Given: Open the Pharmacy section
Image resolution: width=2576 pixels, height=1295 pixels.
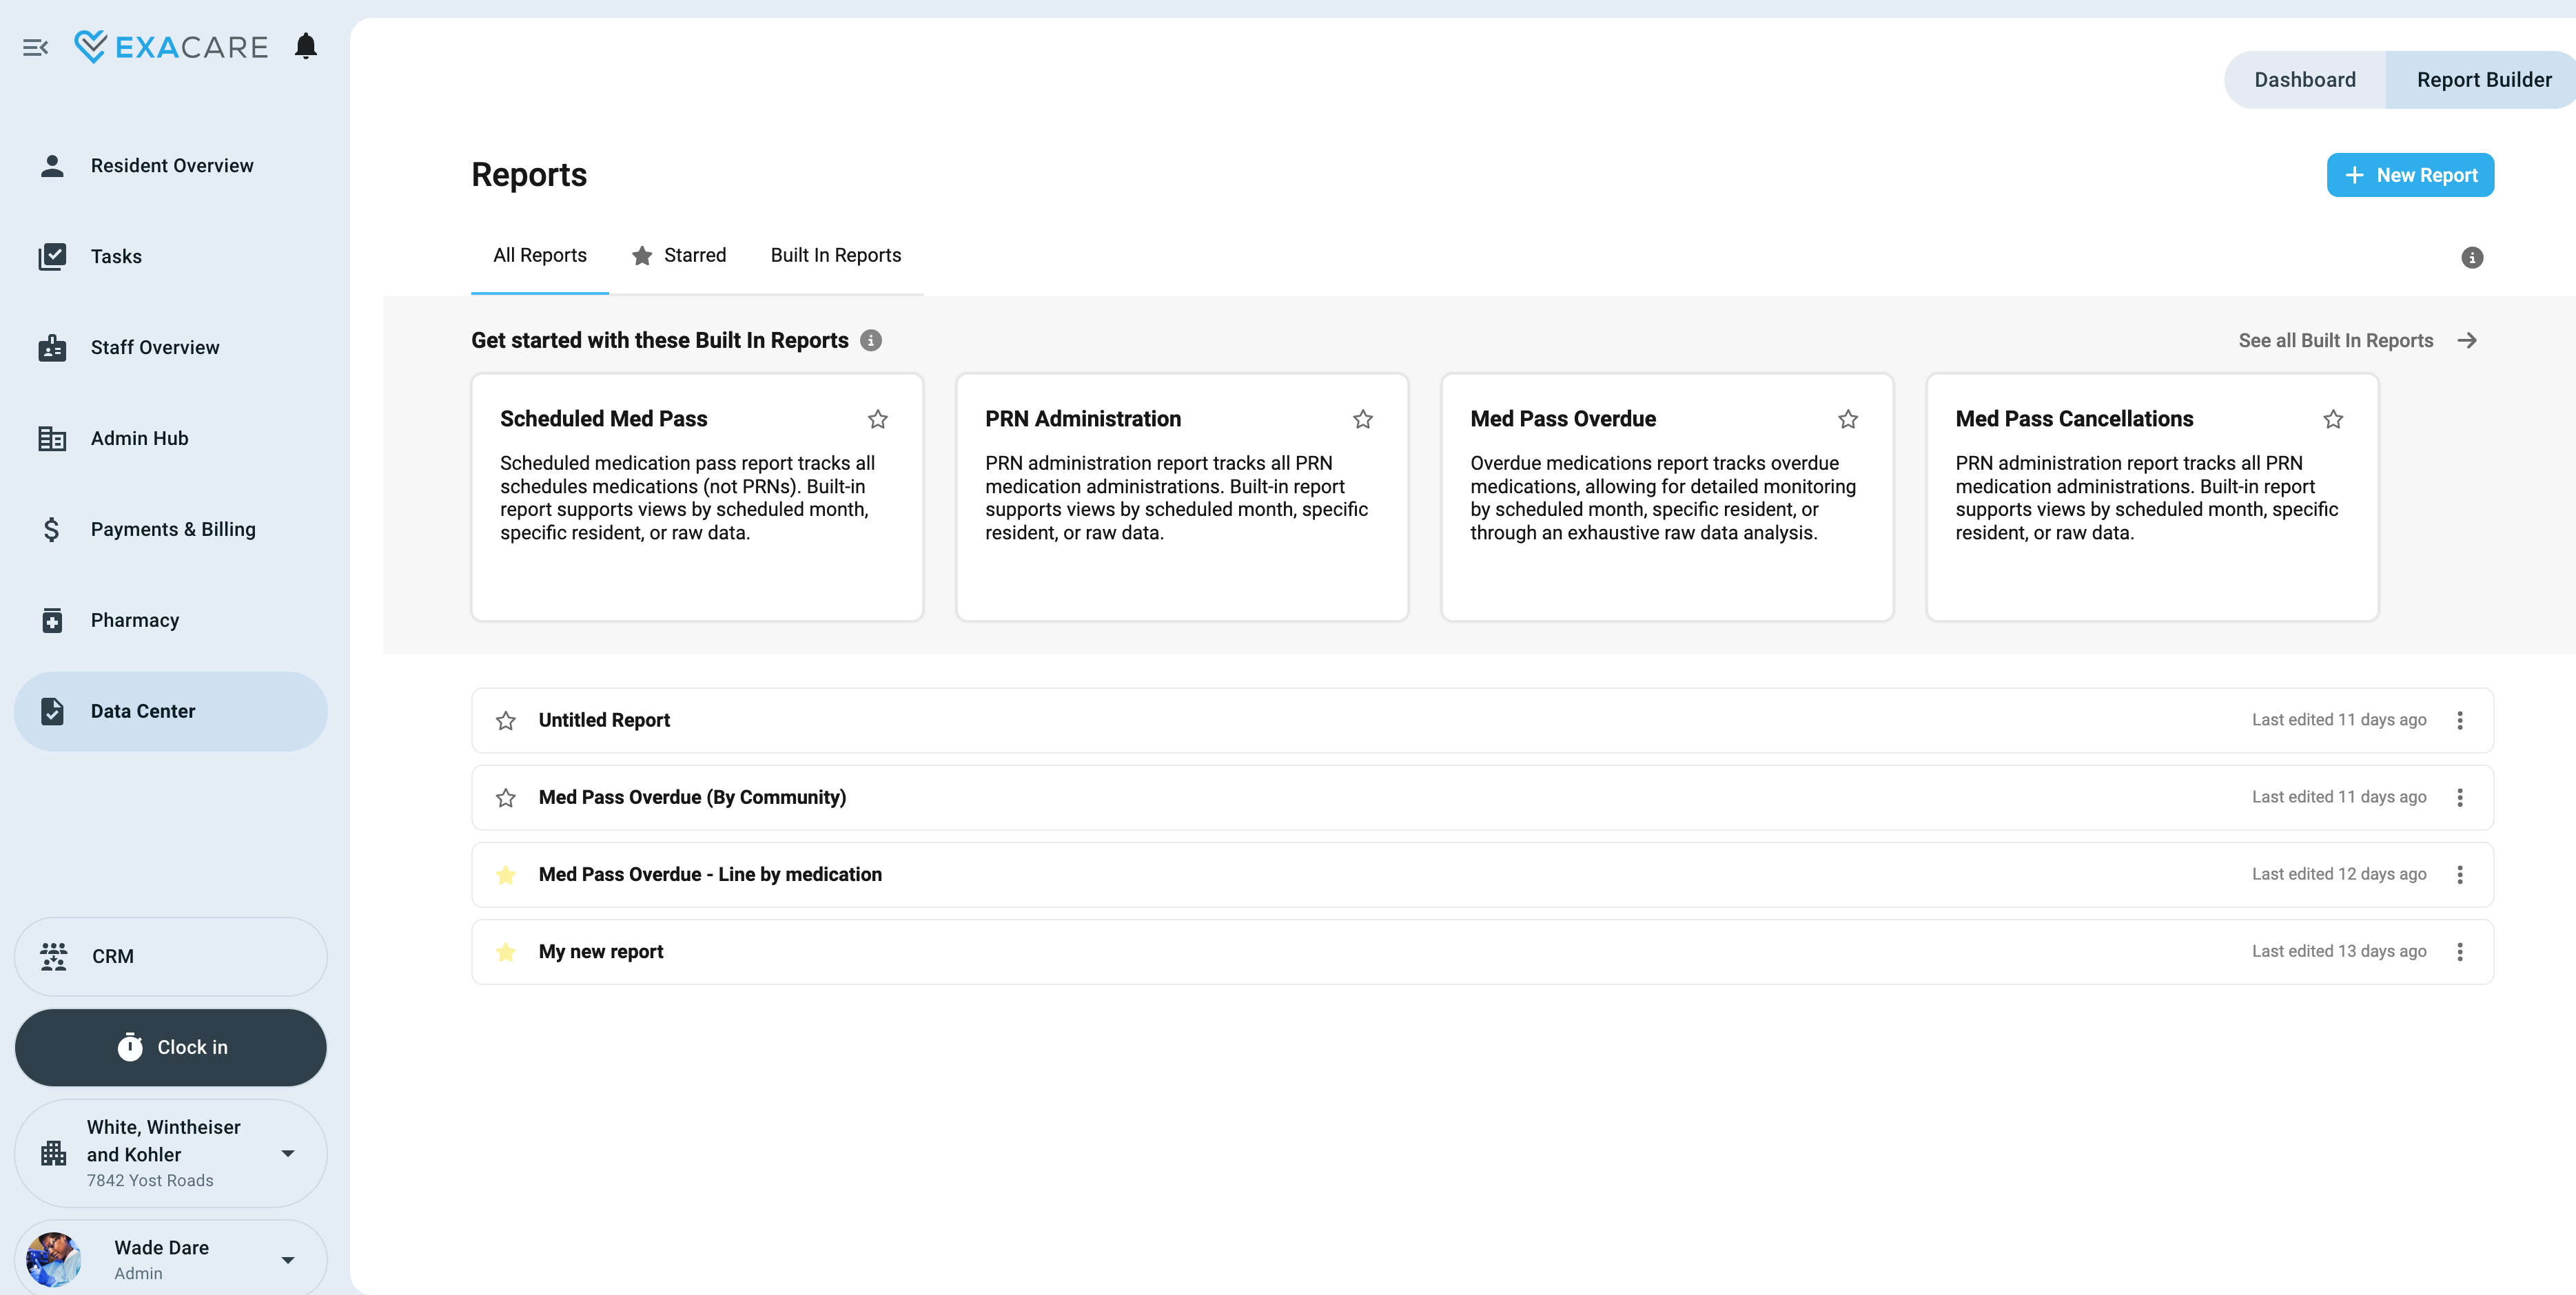Looking at the screenshot, I should tap(134, 619).
